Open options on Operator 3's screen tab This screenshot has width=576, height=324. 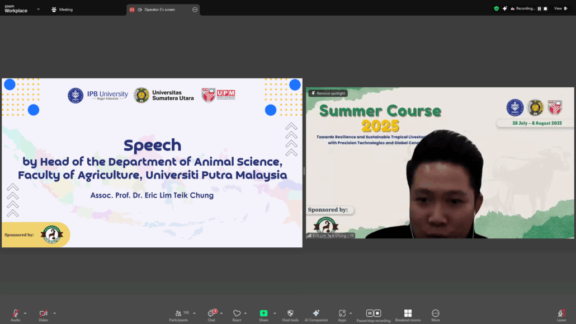pyautogui.click(x=195, y=10)
